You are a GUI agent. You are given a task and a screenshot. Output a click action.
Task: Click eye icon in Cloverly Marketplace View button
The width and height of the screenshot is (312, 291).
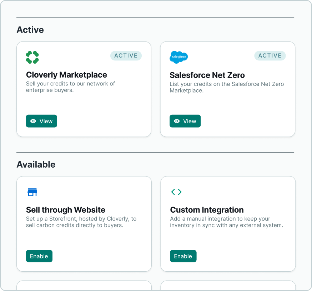[33, 121]
